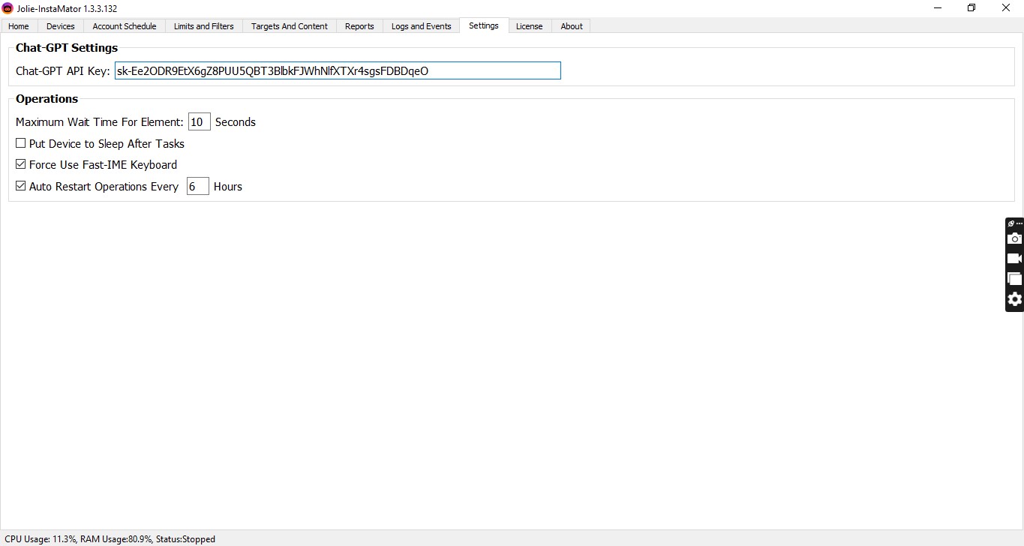Click the Jolie-InstaMator app icon in title bar
This screenshot has width=1024, height=546.
[x=8, y=7]
